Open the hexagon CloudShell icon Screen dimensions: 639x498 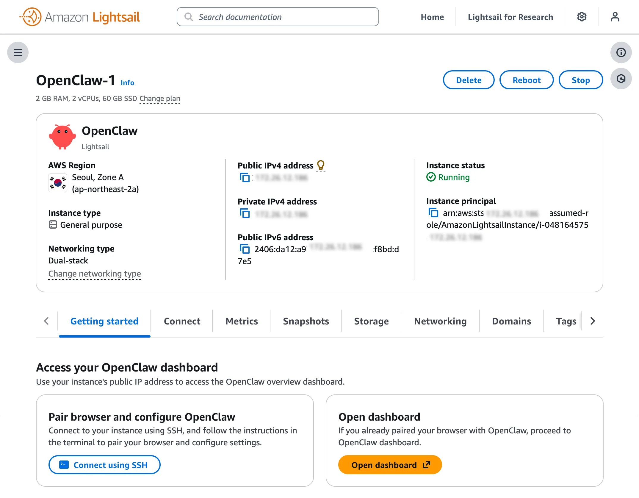click(x=621, y=79)
